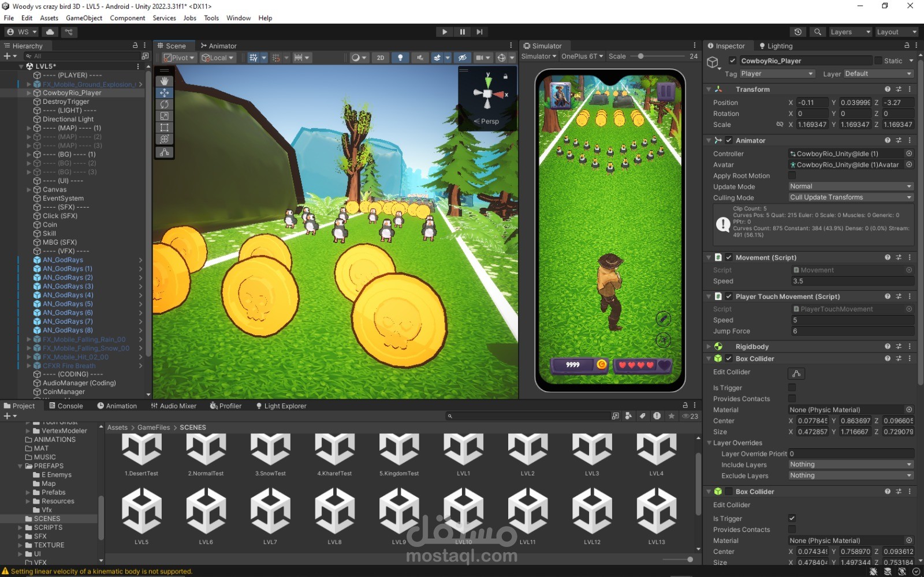Open Culling Mode dropdown
This screenshot has height=577, width=924.
click(x=851, y=197)
